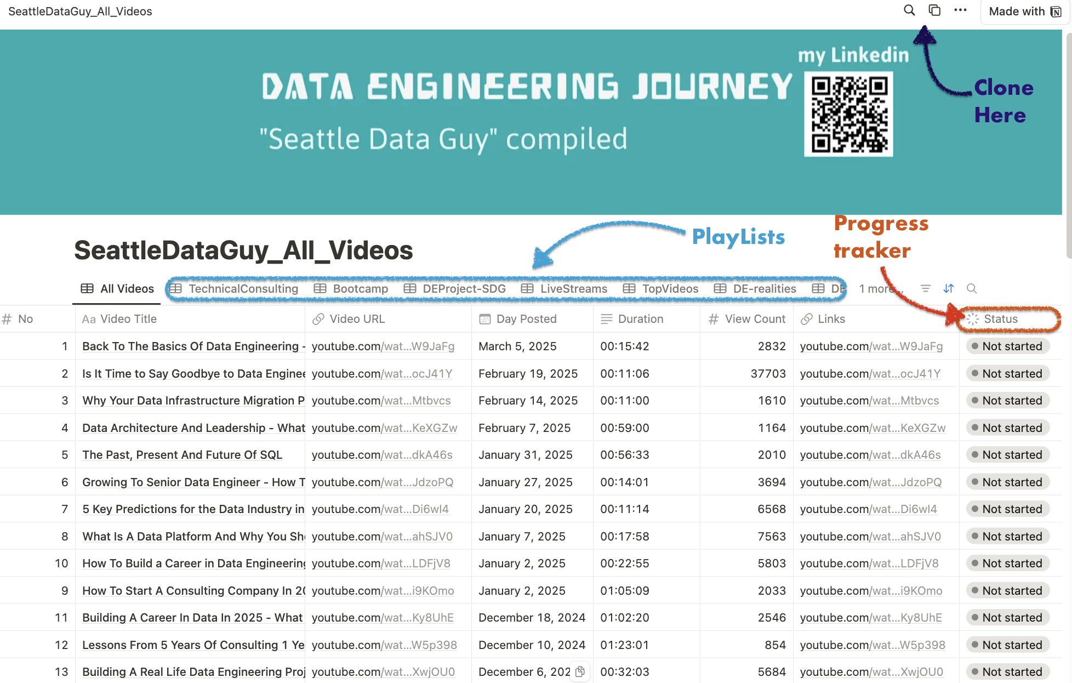
Task: Switch to the TopVideos tab
Action: tap(660, 289)
